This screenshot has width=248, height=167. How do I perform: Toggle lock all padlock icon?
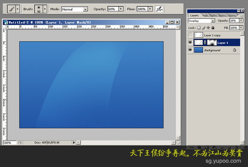click(213, 28)
